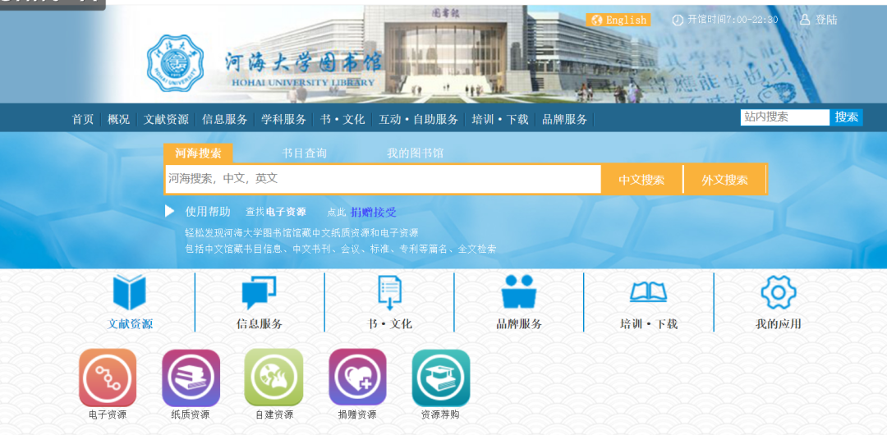Screen dimensions: 887x435
Task: Open the 学科服务 navigation menu
Action: pos(283,119)
